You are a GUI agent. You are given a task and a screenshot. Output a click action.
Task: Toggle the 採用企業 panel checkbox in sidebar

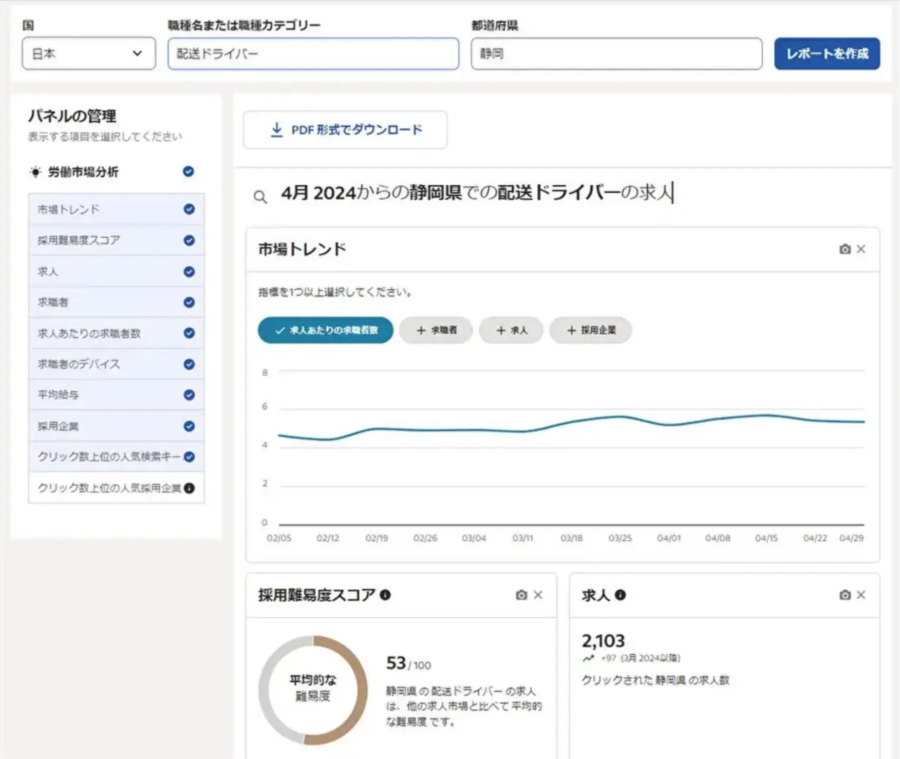[x=189, y=426]
